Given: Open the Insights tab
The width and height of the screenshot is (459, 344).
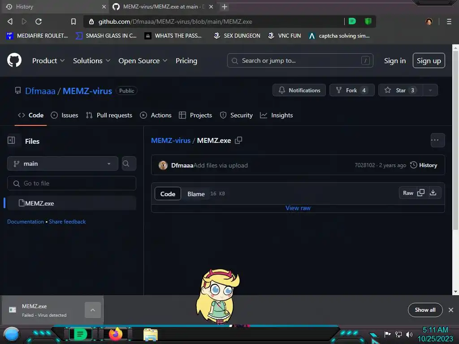Looking at the screenshot, I should coord(276,115).
